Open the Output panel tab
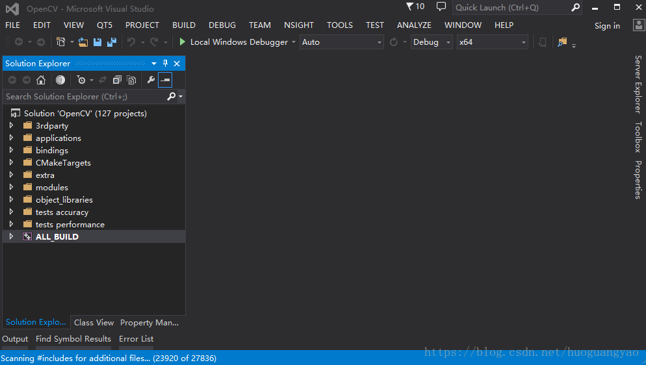The width and height of the screenshot is (646, 365). (15, 338)
